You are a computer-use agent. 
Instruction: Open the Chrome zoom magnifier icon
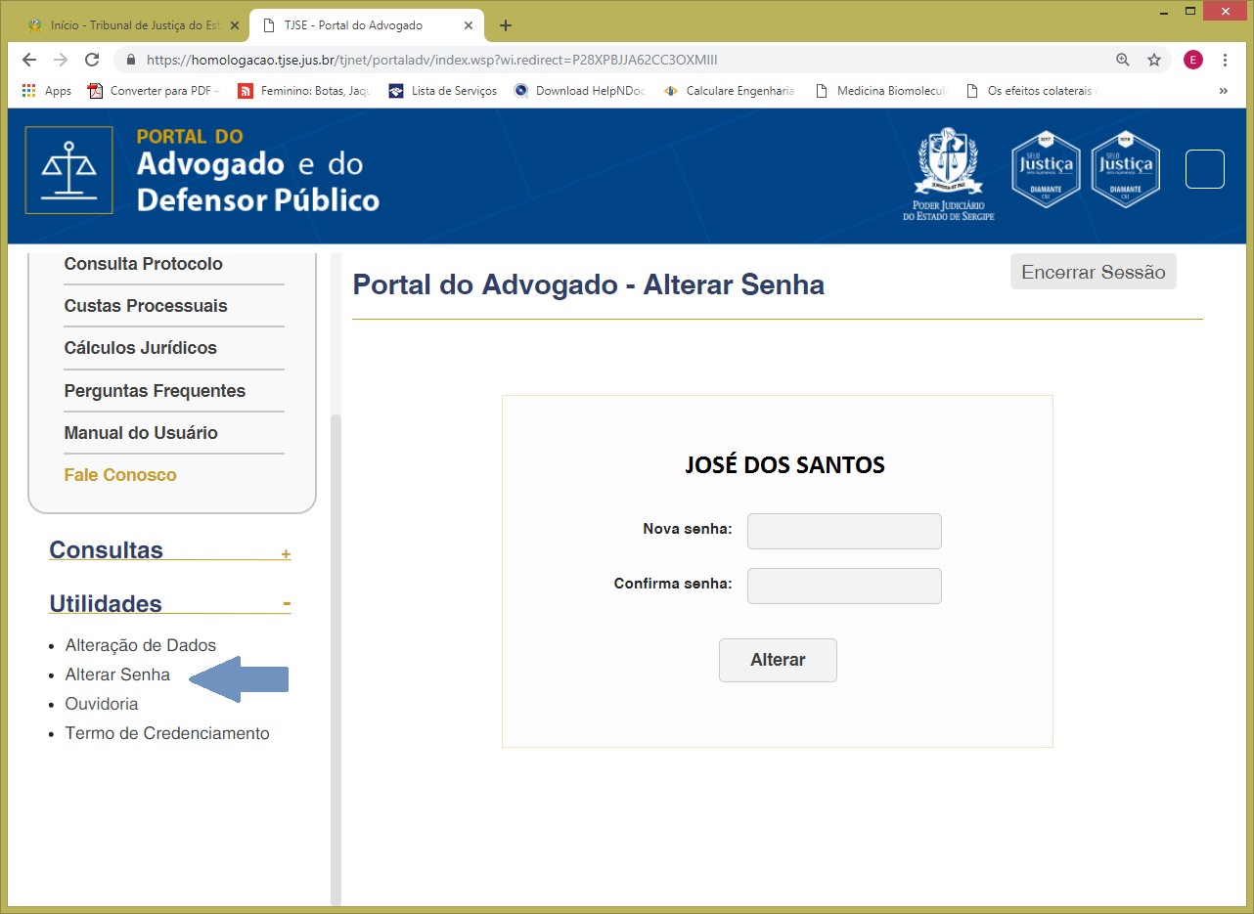[1123, 60]
